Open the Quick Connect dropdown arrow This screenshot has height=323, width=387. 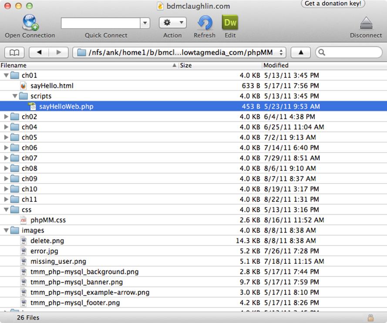tap(145, 23)
